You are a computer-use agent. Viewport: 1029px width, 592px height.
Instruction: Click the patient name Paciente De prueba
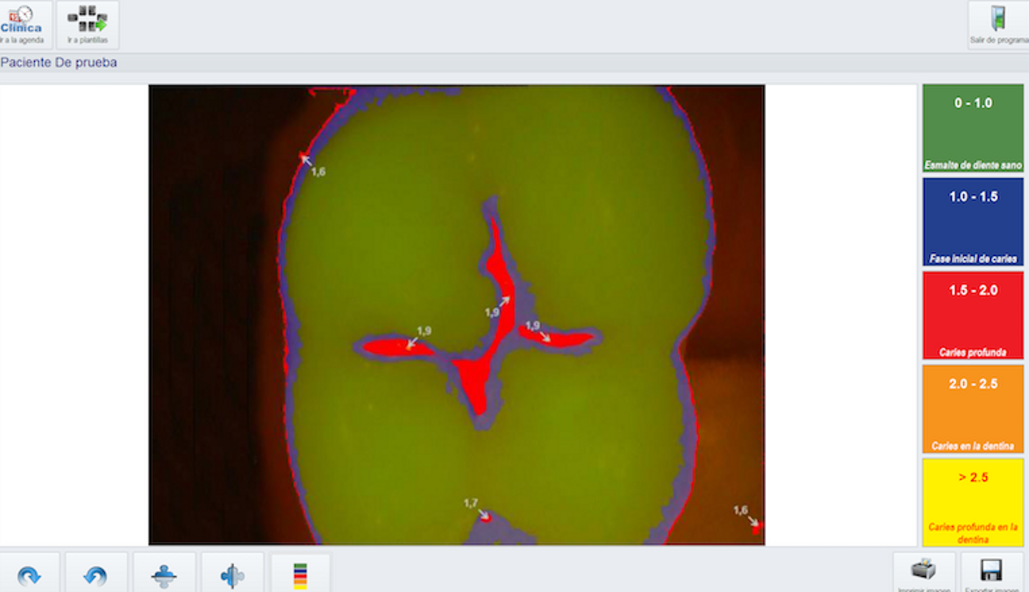(x=59, y=62)
